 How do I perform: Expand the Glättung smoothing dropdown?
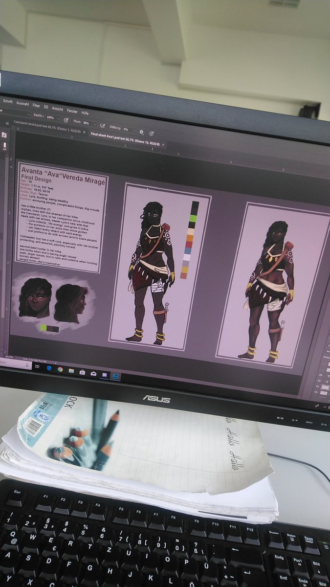[134, 131]
